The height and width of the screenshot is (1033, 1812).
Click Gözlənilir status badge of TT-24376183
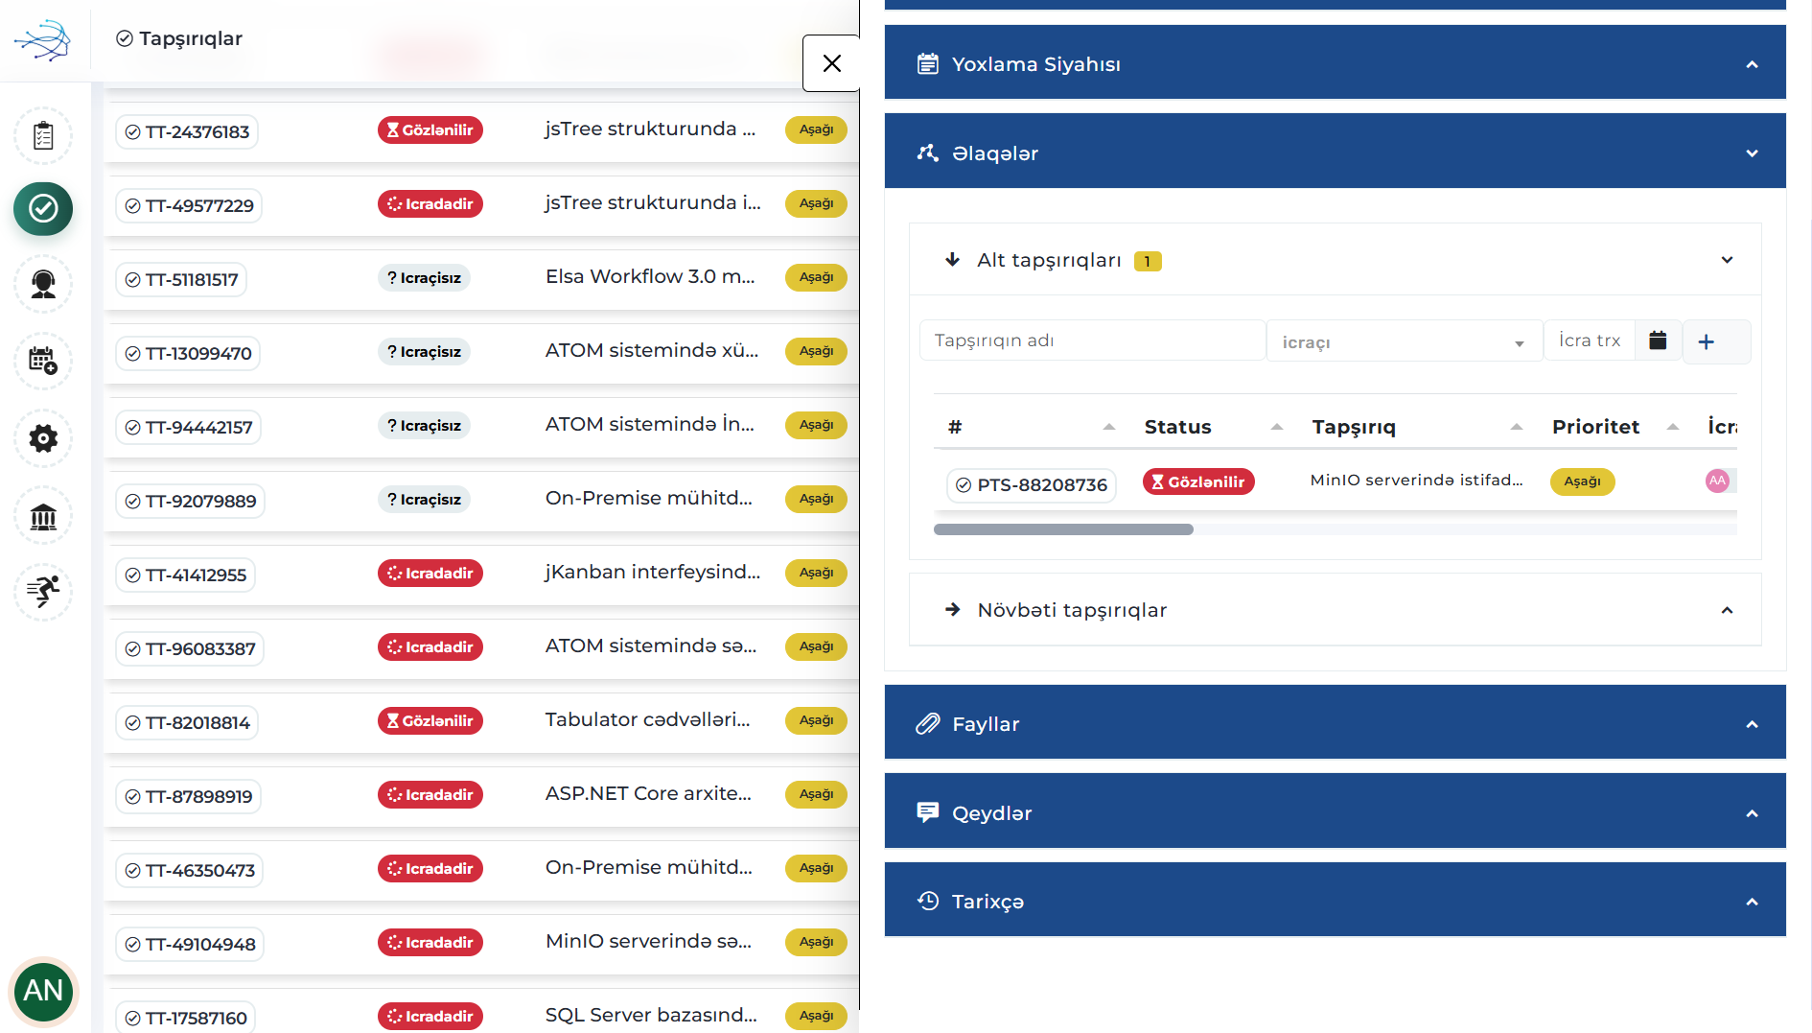430,129
